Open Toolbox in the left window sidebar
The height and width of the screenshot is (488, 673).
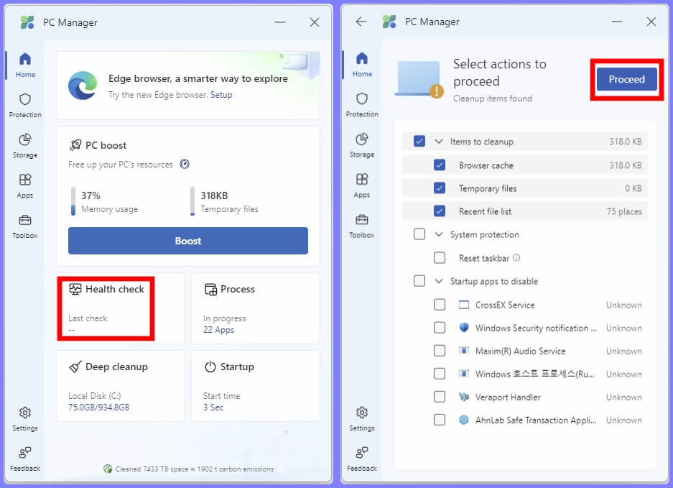(25, 227)
